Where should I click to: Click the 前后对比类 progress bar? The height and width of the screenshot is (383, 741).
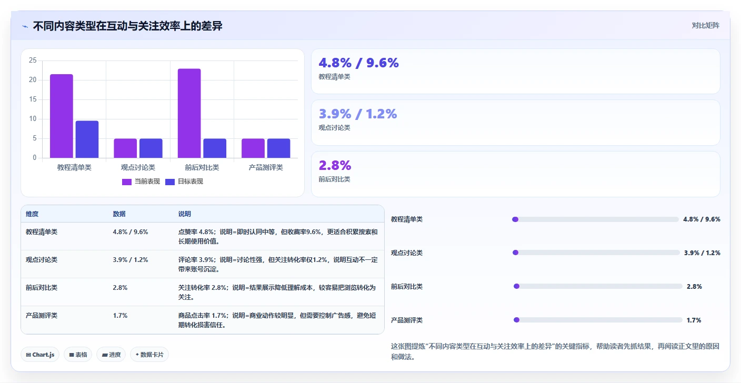click(598, 287)
